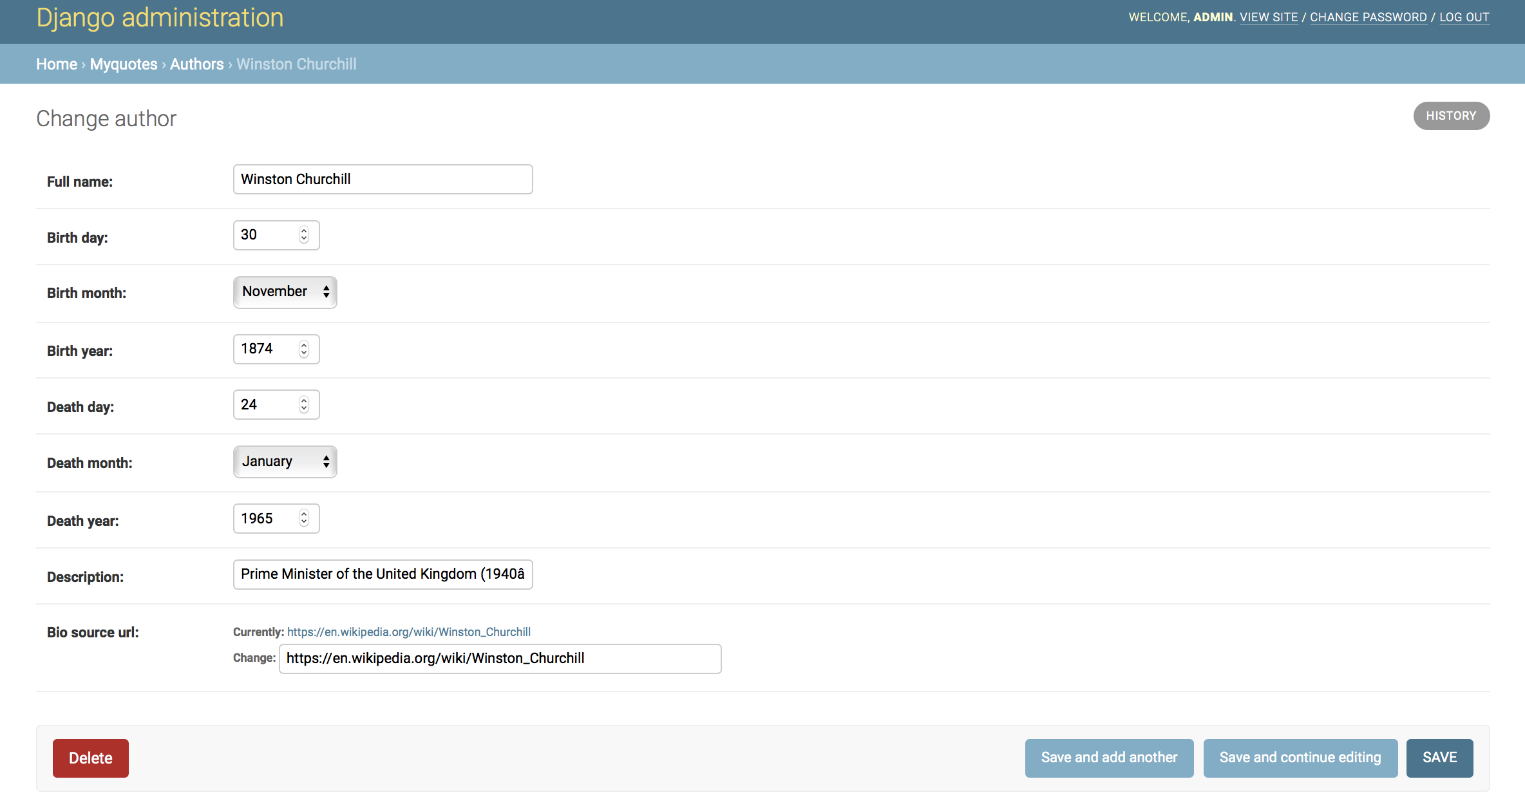Viewport: 1525px width, 797px height.
Task: Click the Django administration home link
Action: tap(55, 64)
